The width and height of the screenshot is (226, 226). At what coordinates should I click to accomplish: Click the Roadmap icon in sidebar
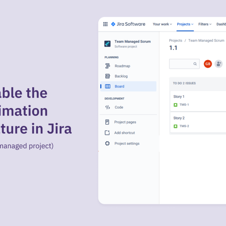(x=107, y=66)
